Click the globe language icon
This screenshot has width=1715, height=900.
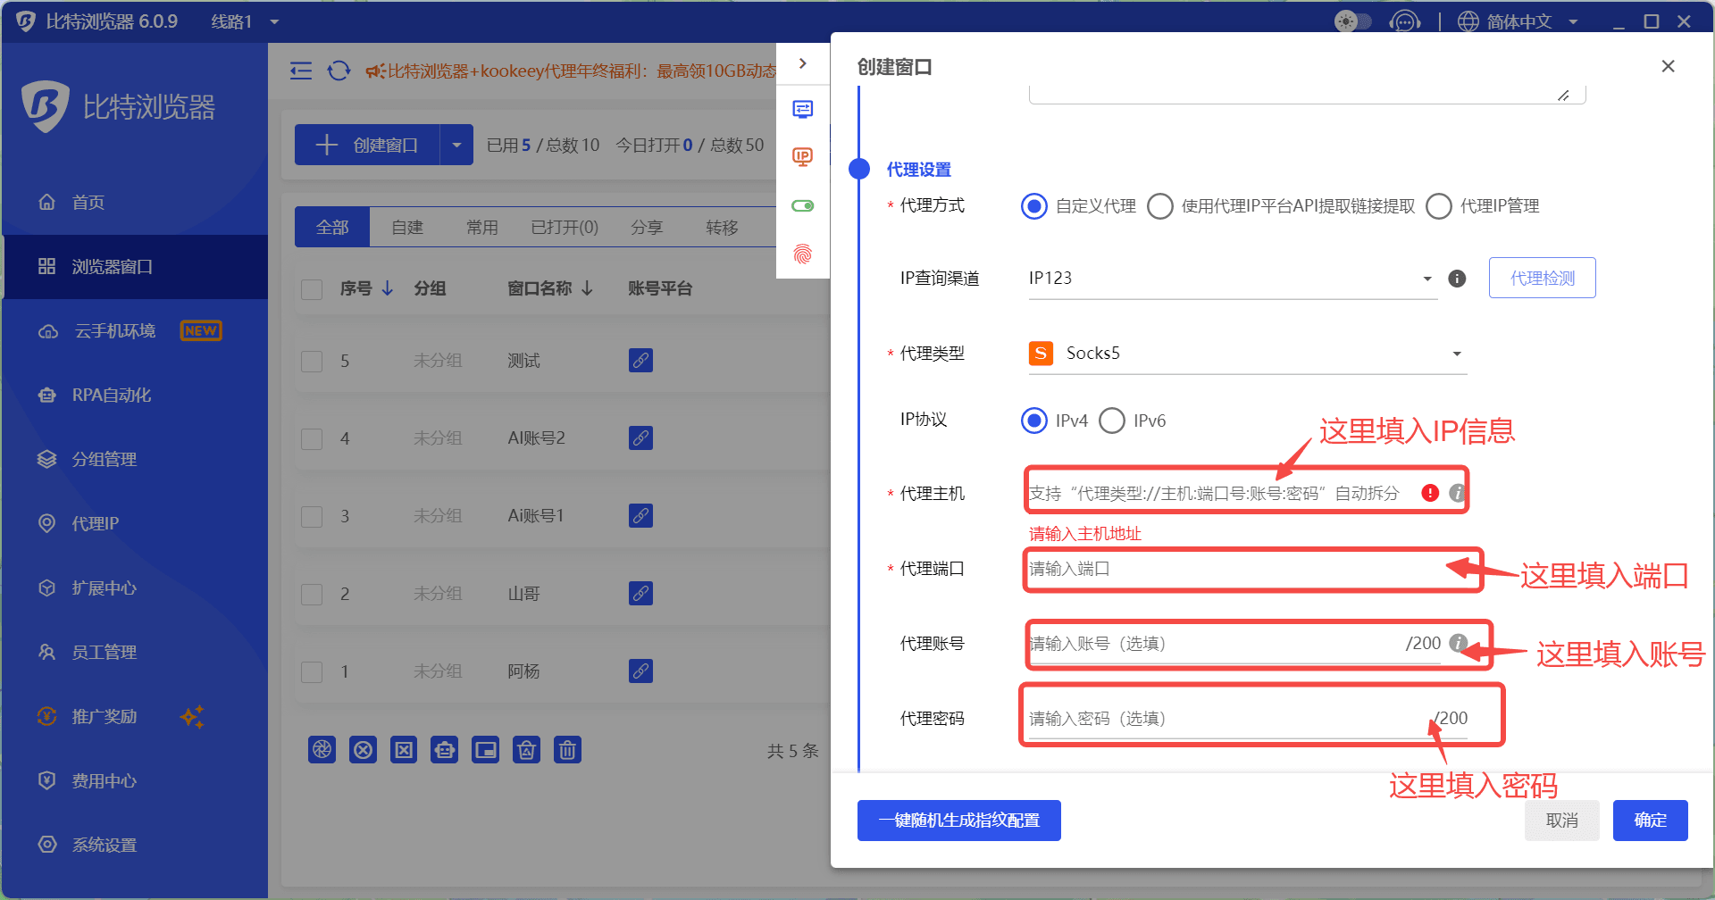click(x=1468, y=21)
